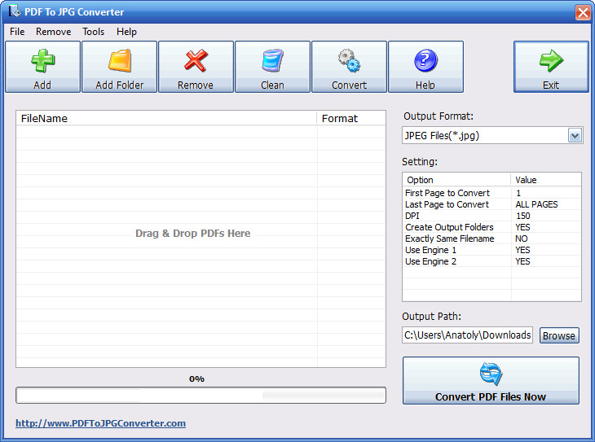Toggle the Create Output Folders YES value
The image size is (595, 442).
pos(522,227)
